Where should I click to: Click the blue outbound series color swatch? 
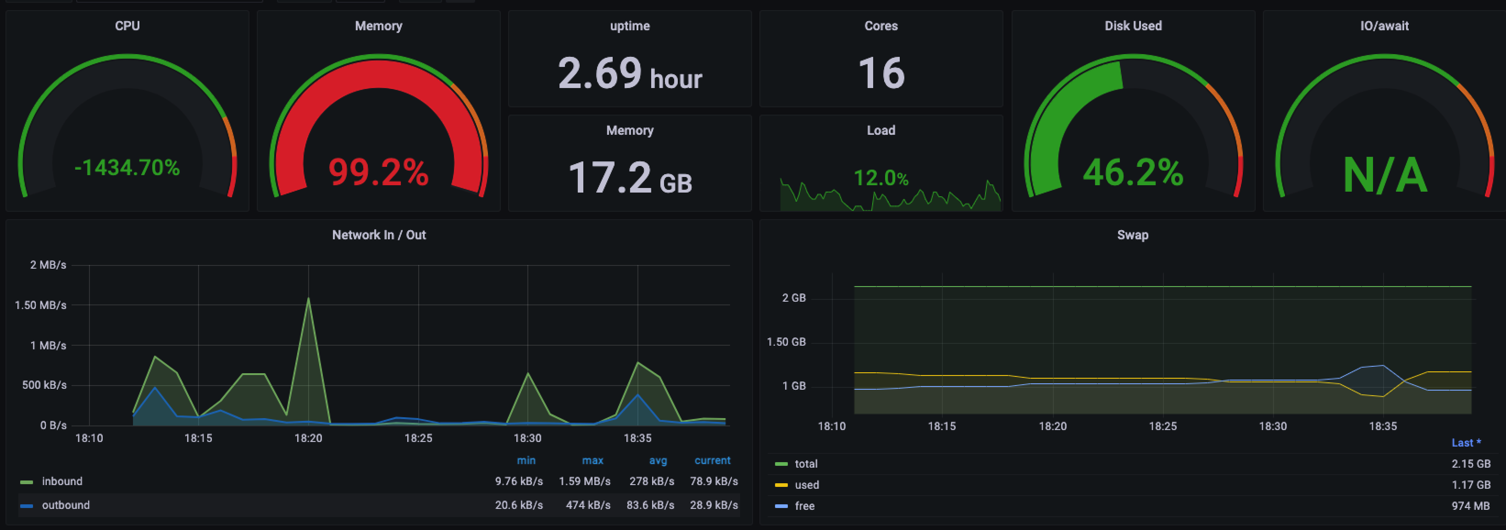26,505
